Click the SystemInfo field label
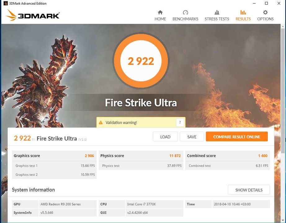Screen dimensions: 286x223 click(23, 212)
